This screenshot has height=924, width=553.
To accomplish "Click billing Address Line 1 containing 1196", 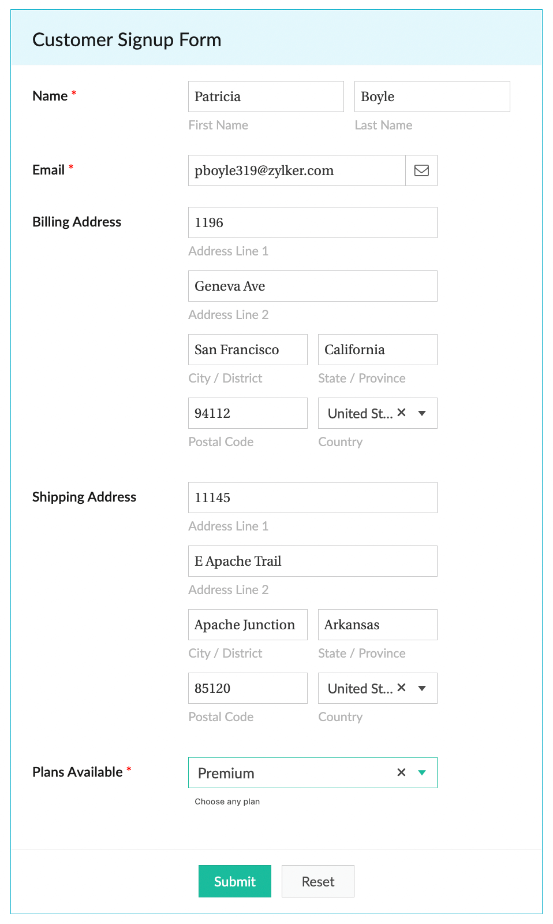I will (312, 222).
